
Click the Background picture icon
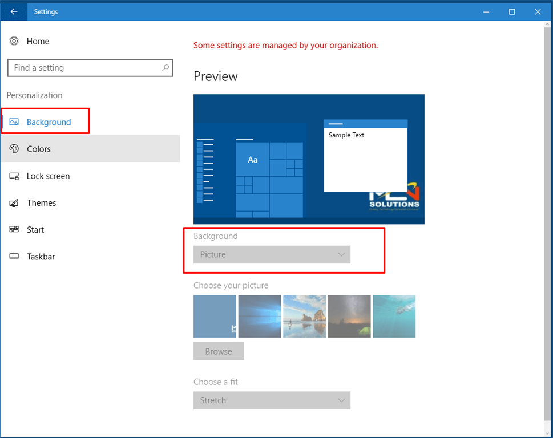pyautogui.click(x=14, y=122)
